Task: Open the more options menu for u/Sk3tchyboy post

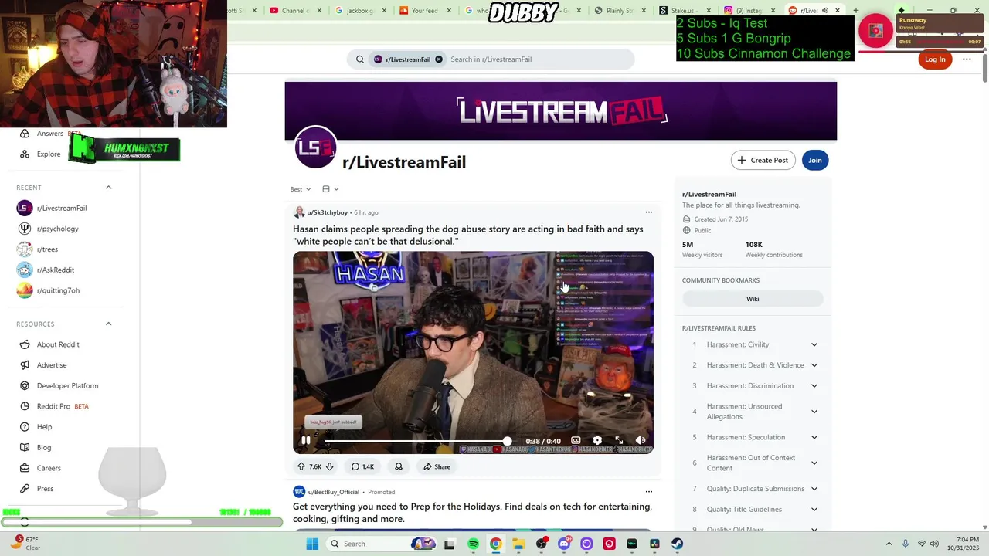Action: [x=649, y=212]
